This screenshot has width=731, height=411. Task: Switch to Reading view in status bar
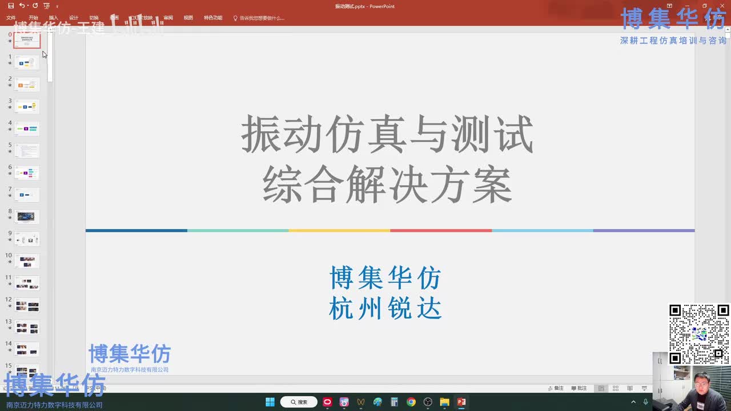click(x=630, y=388)
